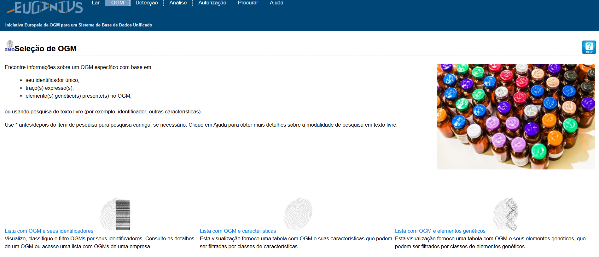Navigate to the Autorização menu
This screenshot has width=599, height=257.
(x=212, y=3)
